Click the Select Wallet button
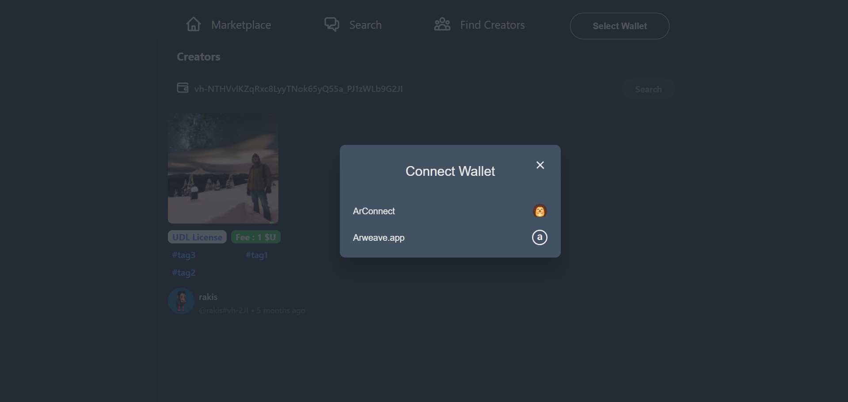Viewport: 848px width, 402px height. click(620, 26)
